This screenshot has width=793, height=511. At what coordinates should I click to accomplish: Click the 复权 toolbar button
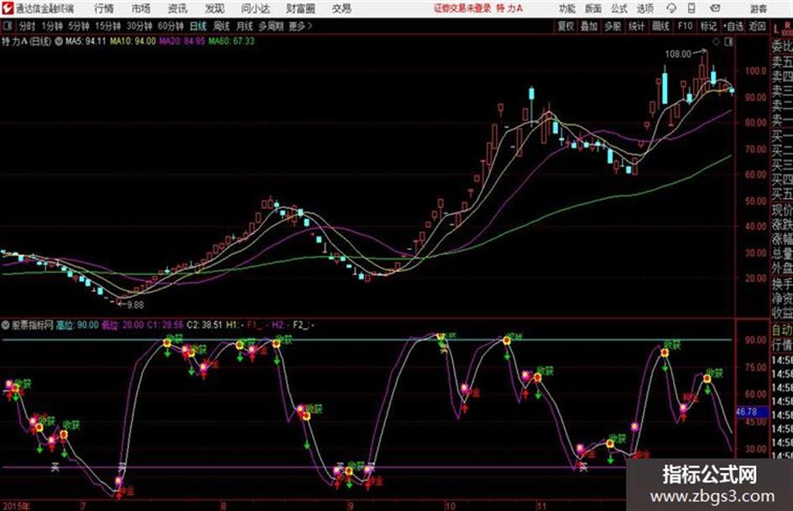tap(566, 26)
